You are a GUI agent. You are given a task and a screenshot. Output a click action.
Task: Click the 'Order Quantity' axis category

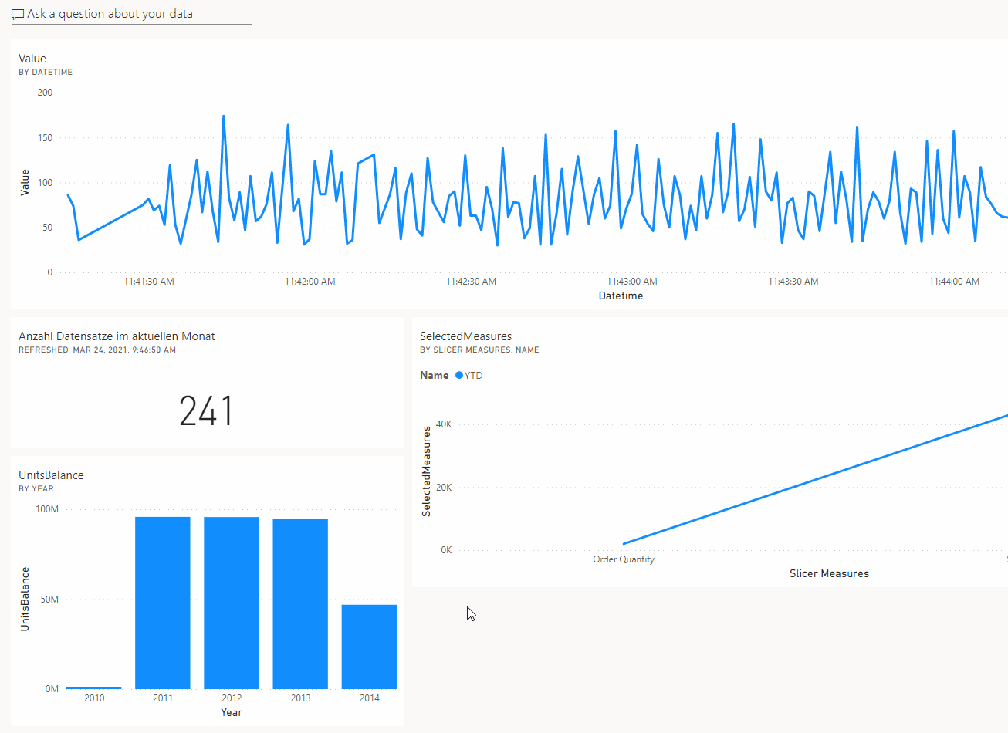[624, 559]
